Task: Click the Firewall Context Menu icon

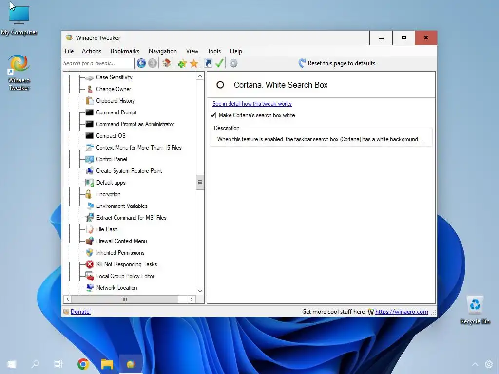Action: coord(90,241)
